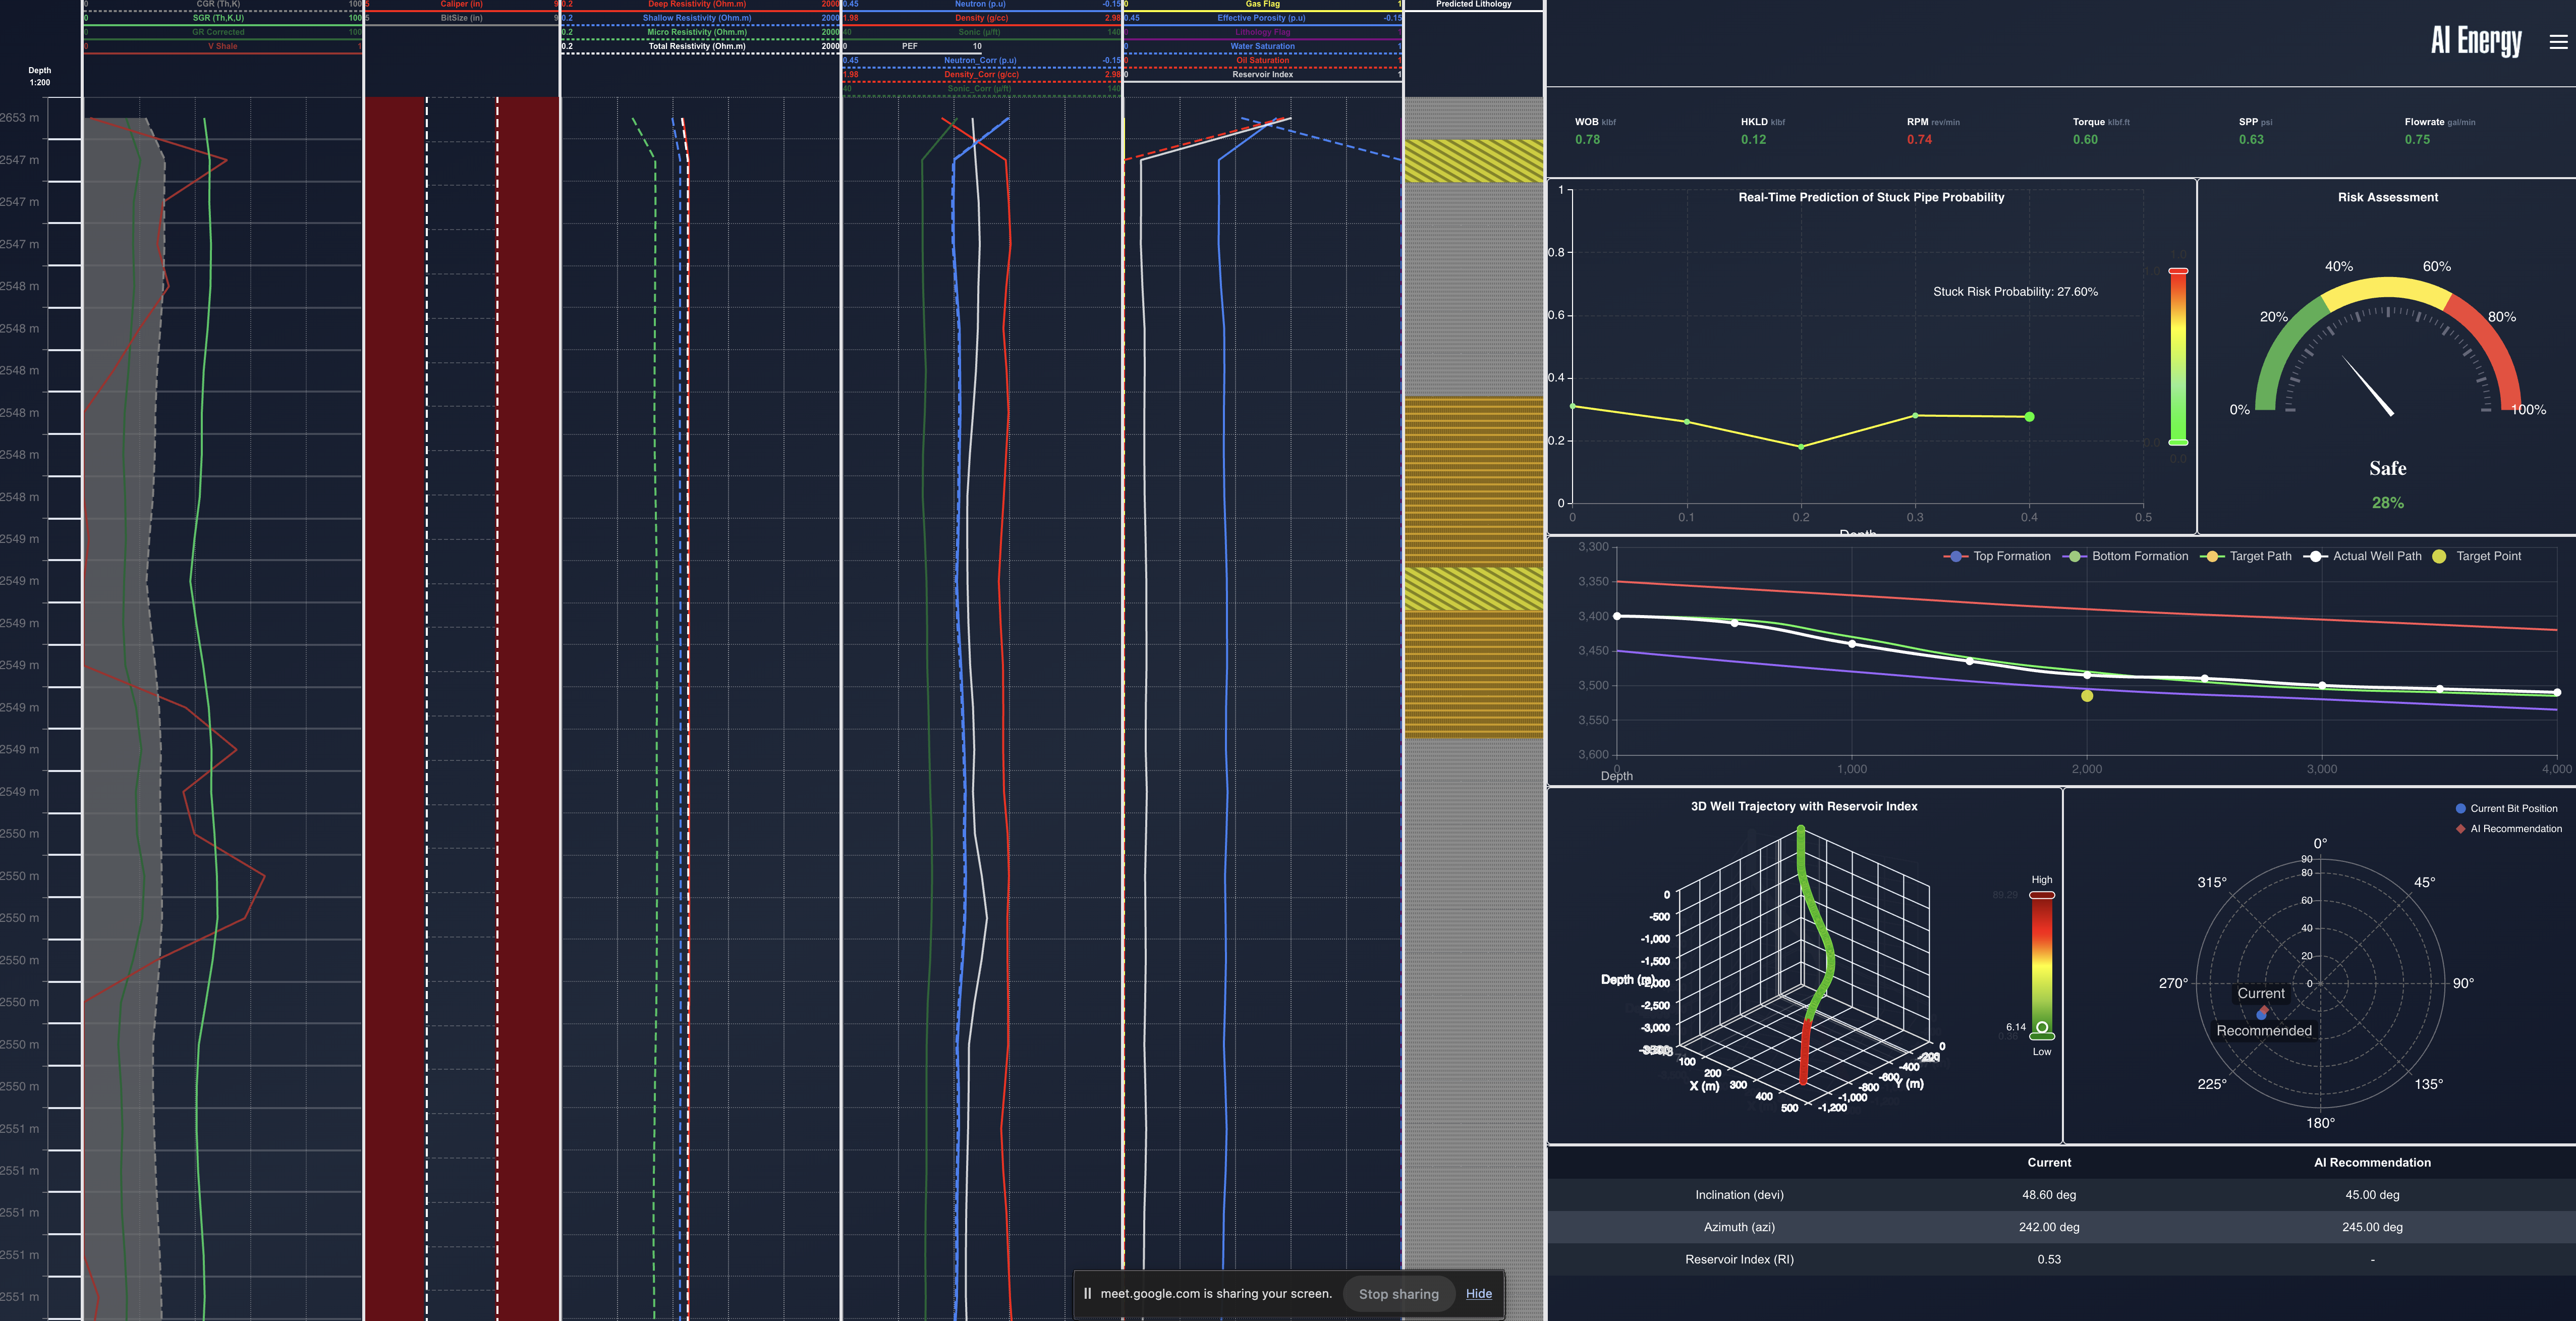Select the SGR (Th,K,U) curve header
The width and height of the screenshot is (2576, 1321).
click(218, 18)
